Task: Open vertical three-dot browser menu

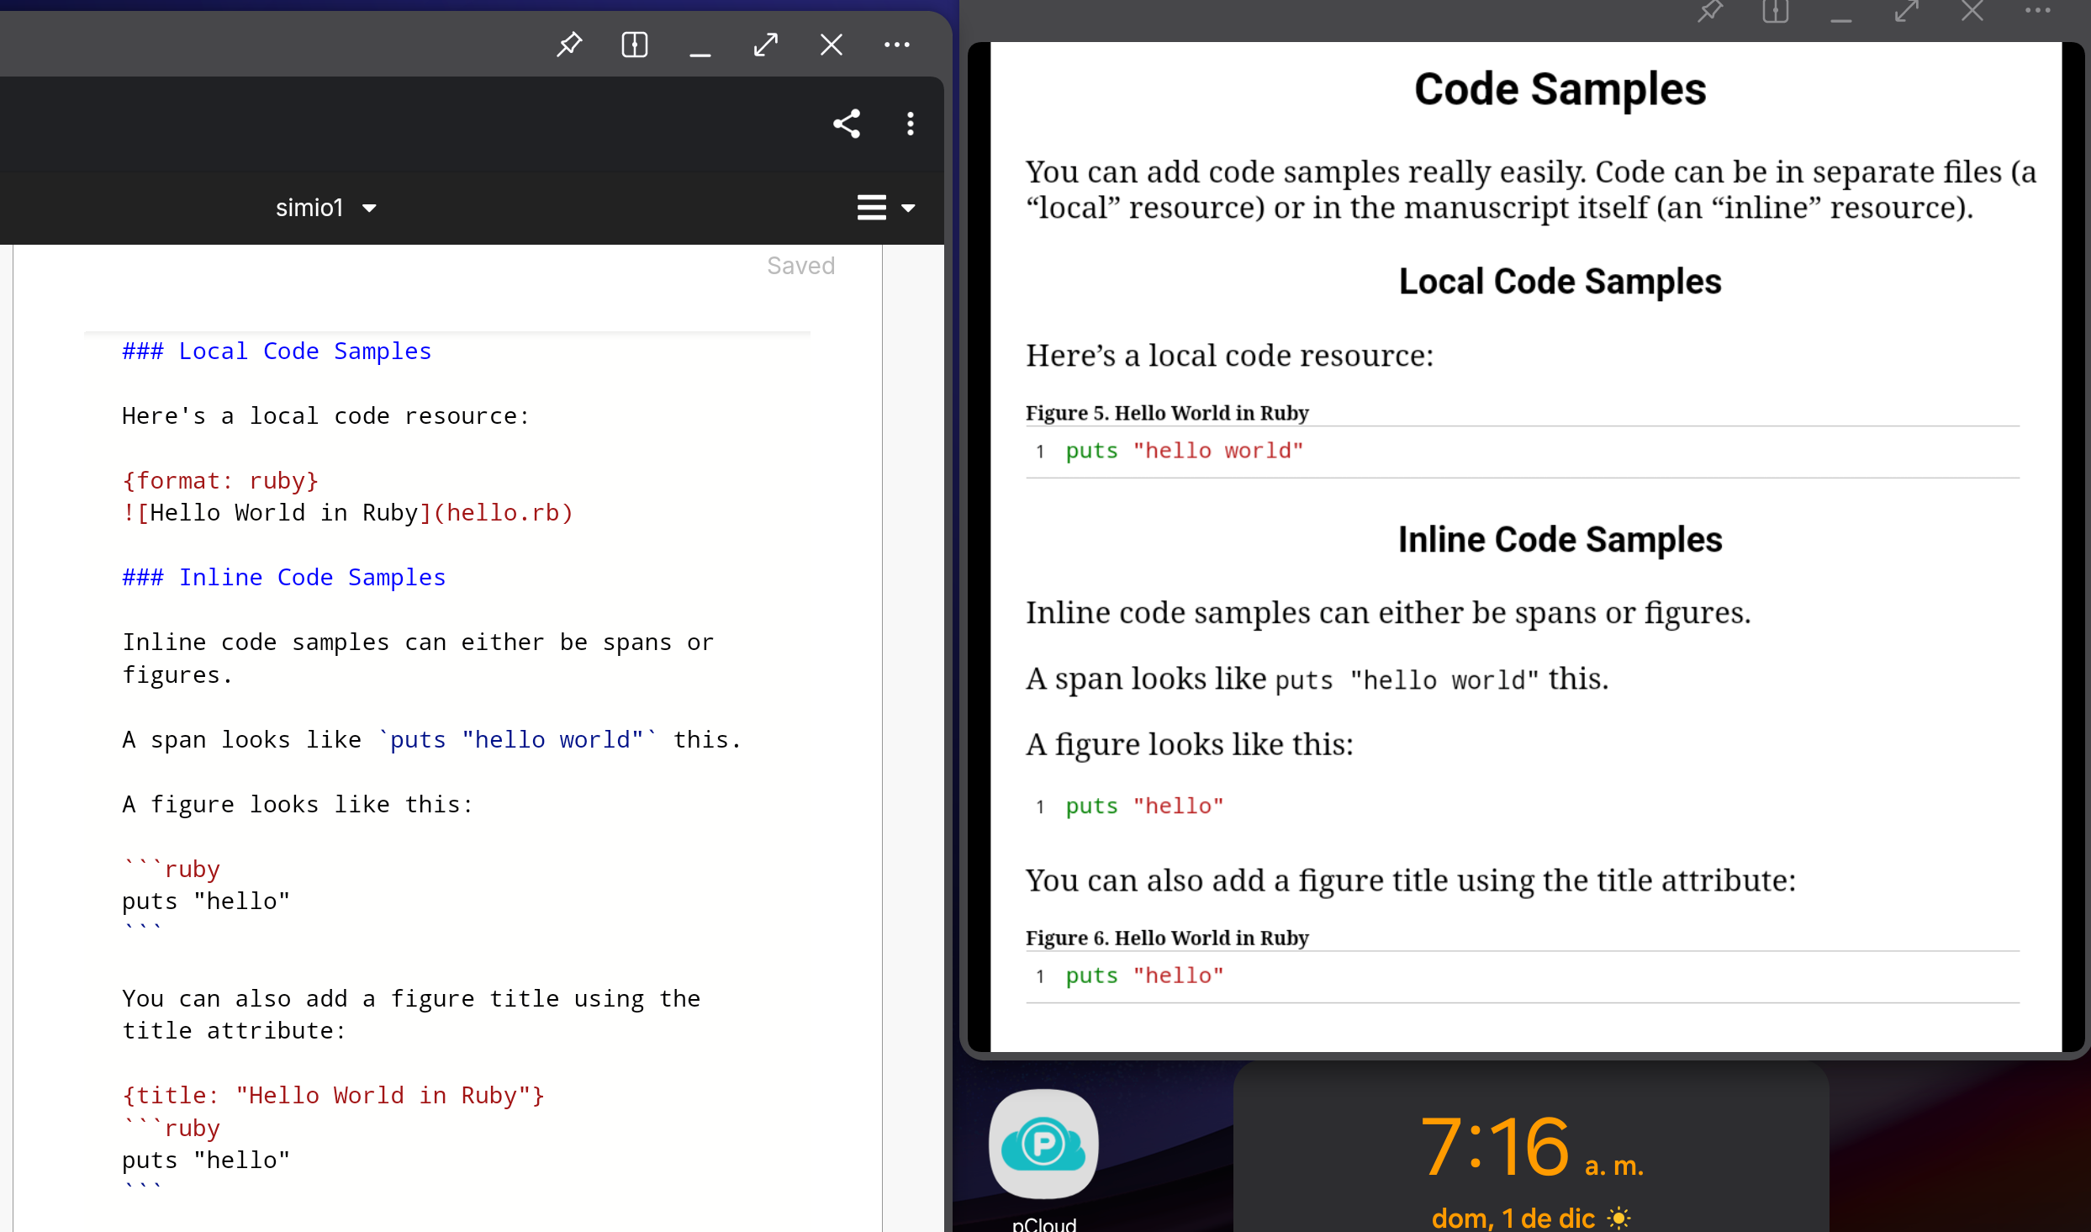Action: point(911,124)
